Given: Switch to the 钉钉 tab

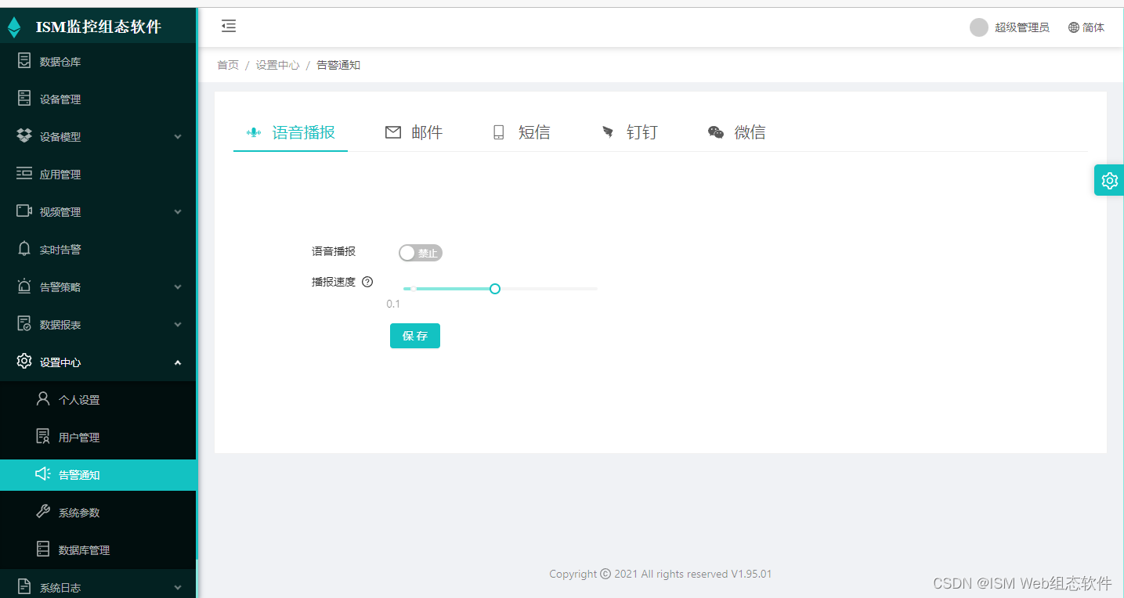Looking at the screenshot, I should [x=630, y=132].
